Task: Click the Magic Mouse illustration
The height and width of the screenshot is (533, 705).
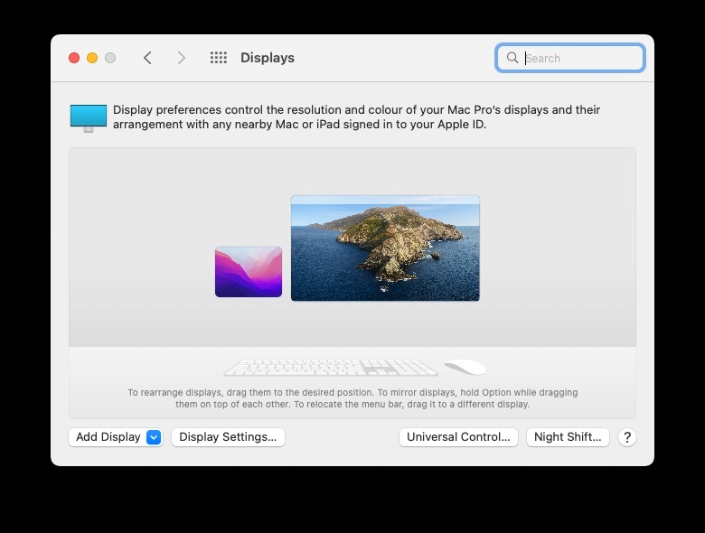Action: coord(465,367)
